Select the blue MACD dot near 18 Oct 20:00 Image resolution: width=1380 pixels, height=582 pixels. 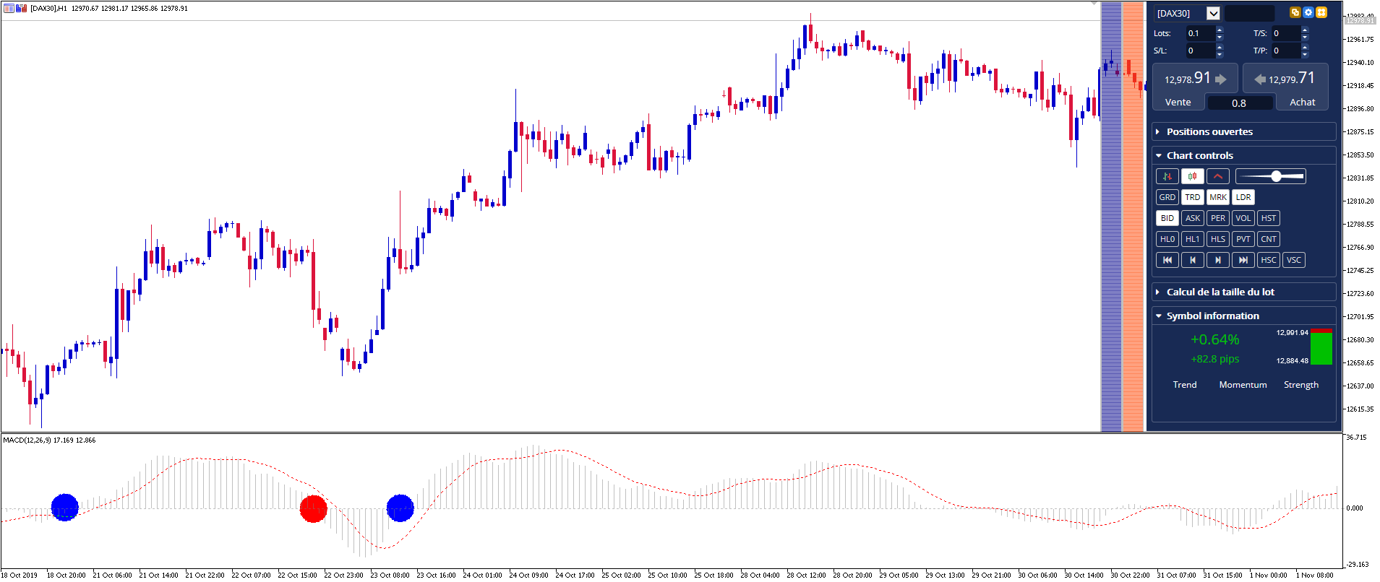[x=65, y=508]
